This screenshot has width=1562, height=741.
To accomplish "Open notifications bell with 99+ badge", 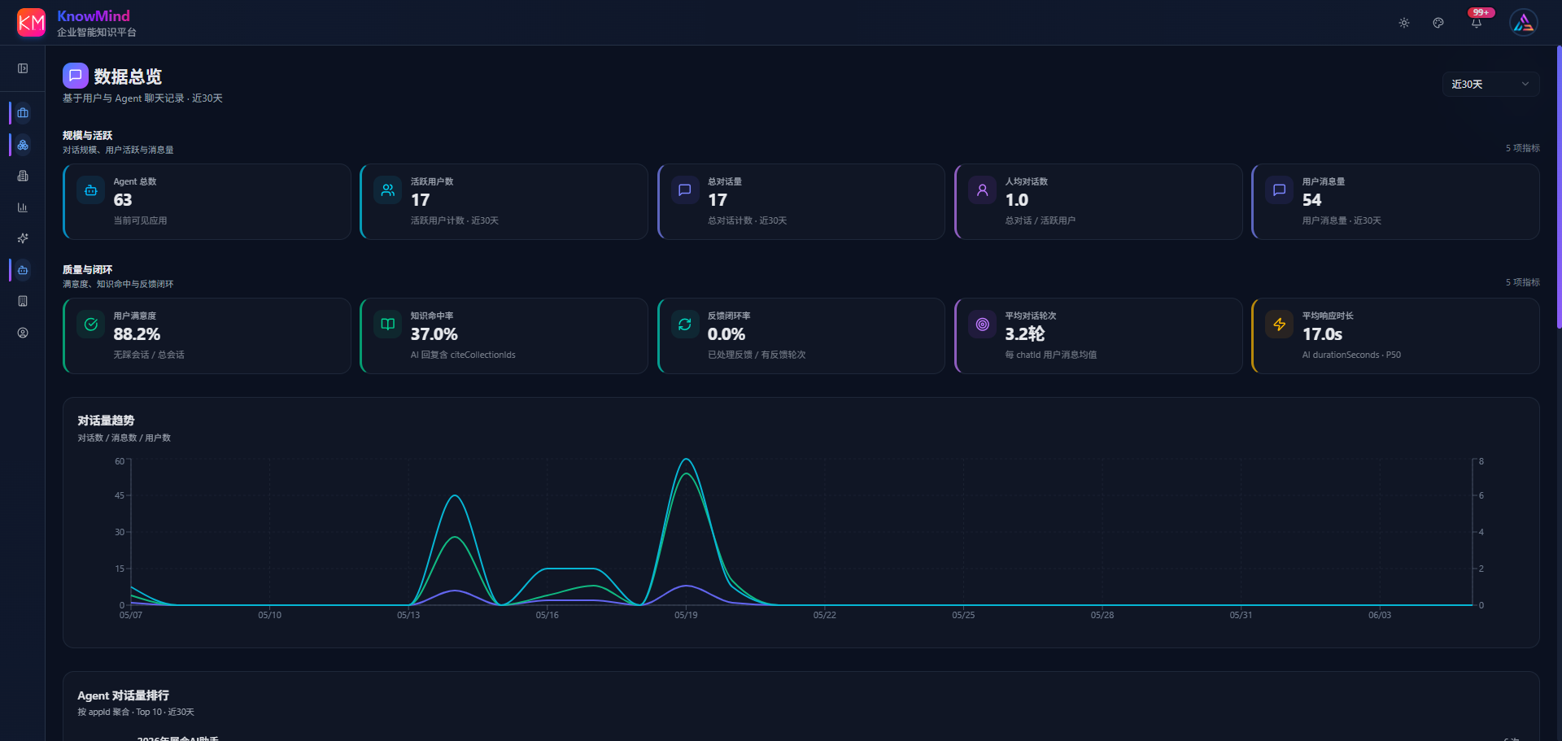I will pos(1477,22).
